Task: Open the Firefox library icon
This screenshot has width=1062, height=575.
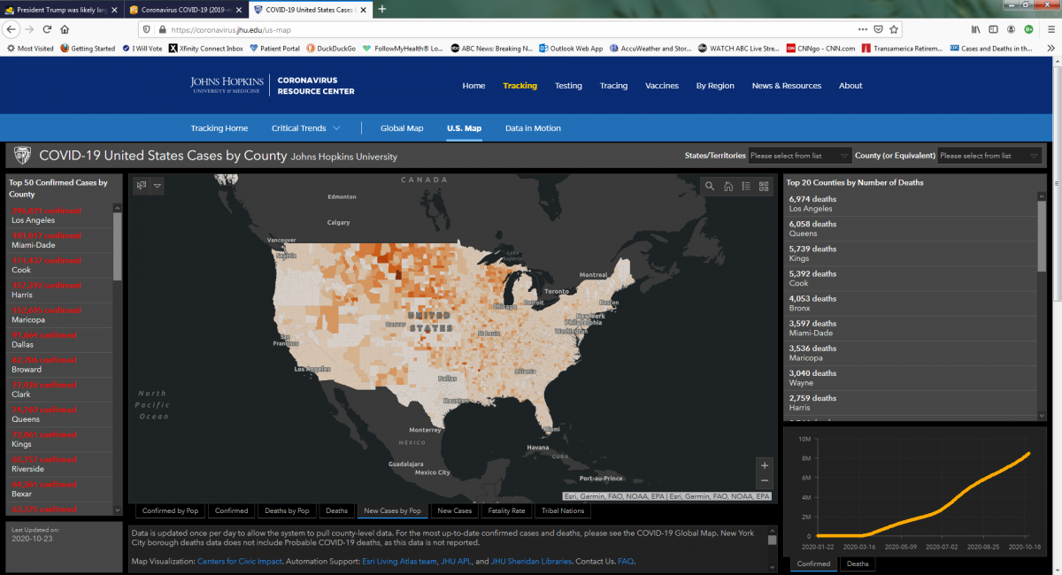Action: click(x=976, y=29)
